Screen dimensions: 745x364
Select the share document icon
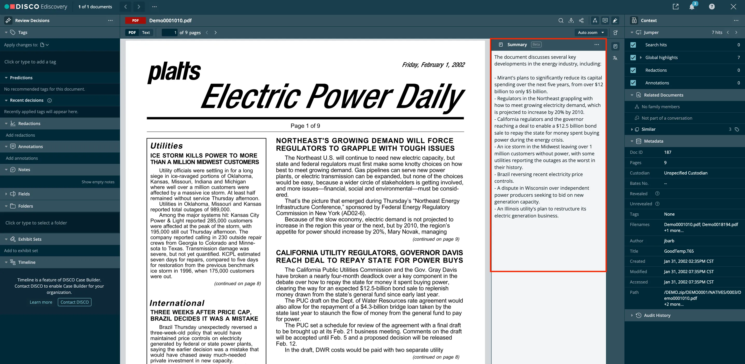pos(581,20)
